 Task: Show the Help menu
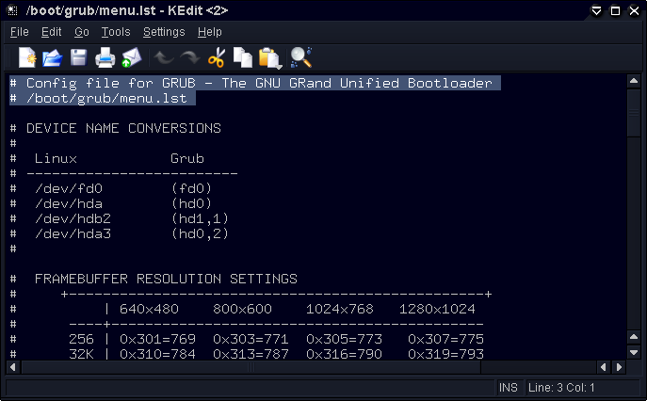click(210, 32)
